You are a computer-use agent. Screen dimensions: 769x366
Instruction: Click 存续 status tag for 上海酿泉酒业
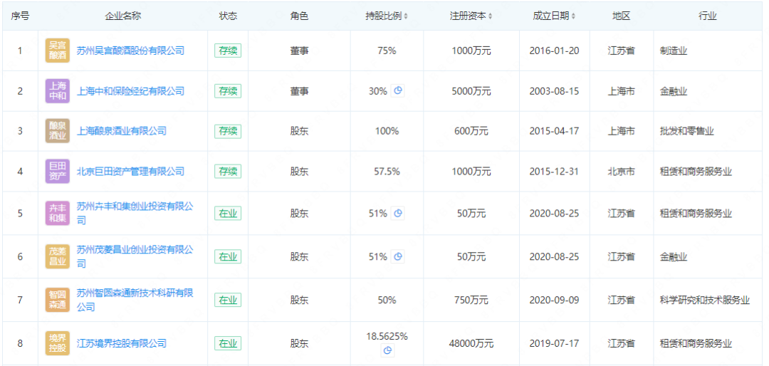click(228, 131)
